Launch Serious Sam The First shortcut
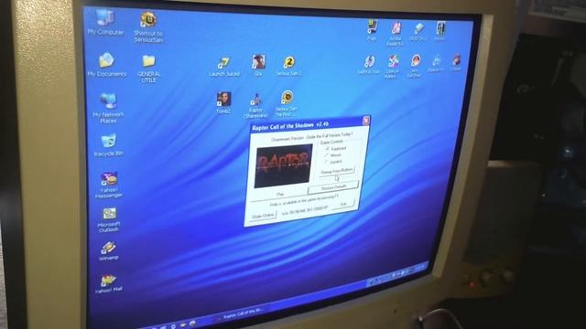Screen dimensions: 586x329 (287, 103)
